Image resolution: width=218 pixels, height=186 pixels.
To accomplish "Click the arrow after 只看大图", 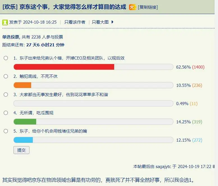I will [113, 22].
